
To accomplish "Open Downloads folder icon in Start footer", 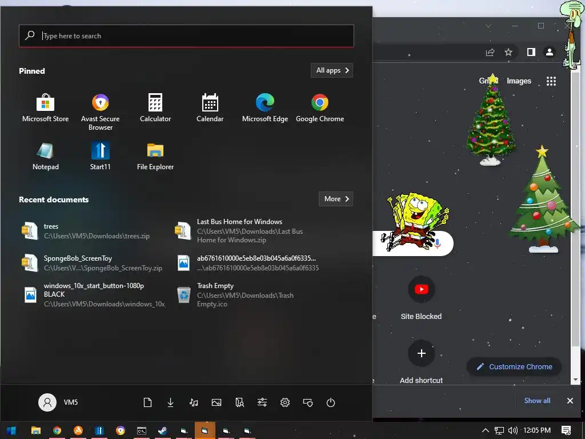I will (x=170, y=402).
